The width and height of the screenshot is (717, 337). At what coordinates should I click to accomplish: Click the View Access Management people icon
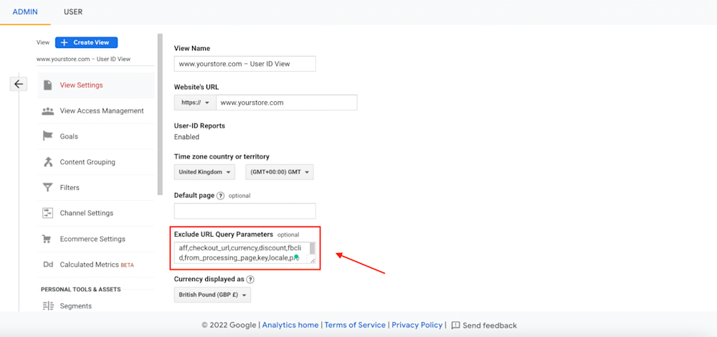(47, 110)
